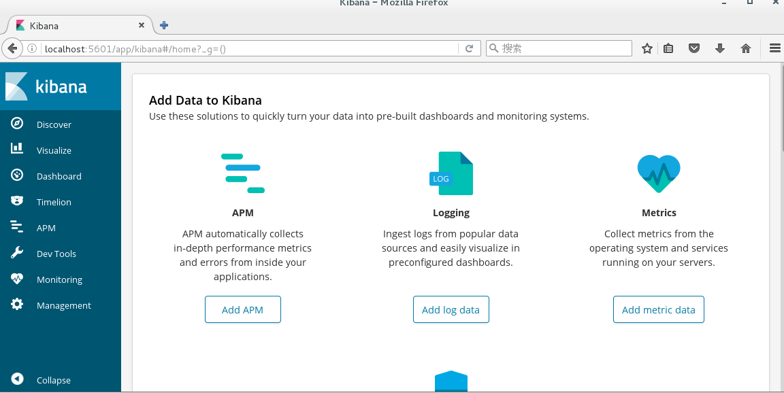Open Dashboard in sidebar menu
784x393 pixels.
click(x=59, y=177)
